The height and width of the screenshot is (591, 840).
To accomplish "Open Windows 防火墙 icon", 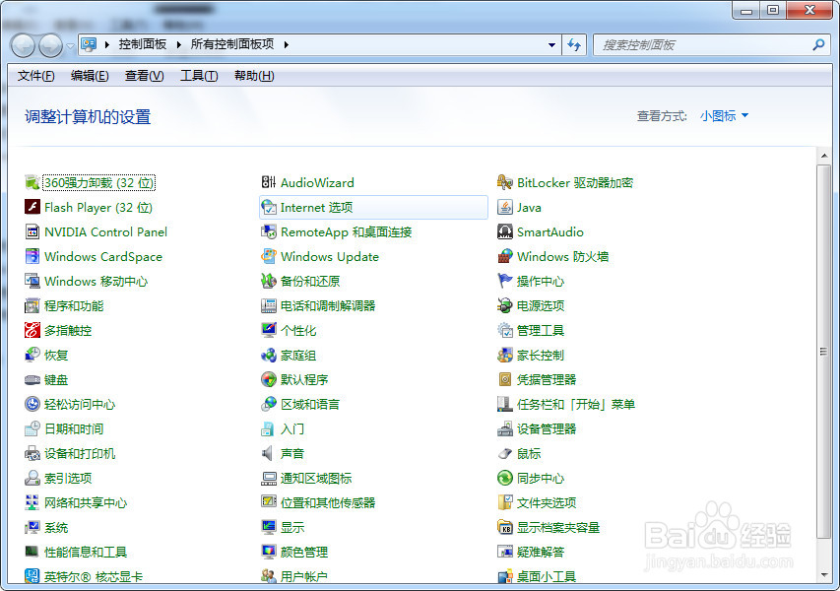I will (504, 257).
